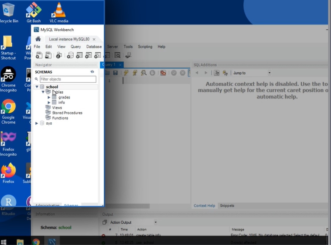This screenshot has width=331, height=245.
Task: Go back in SQL Additions help
Action: click(x=197, y=73)
